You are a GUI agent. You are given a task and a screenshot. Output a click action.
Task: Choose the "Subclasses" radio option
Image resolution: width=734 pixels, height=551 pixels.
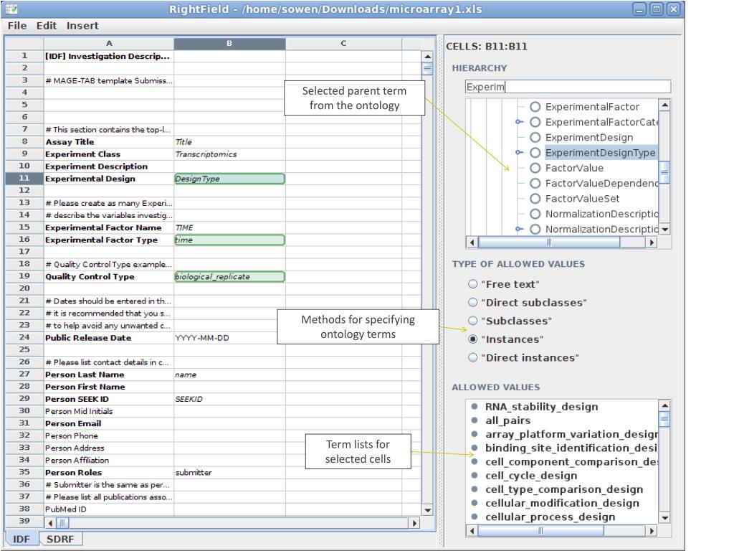tap(473, 321)
